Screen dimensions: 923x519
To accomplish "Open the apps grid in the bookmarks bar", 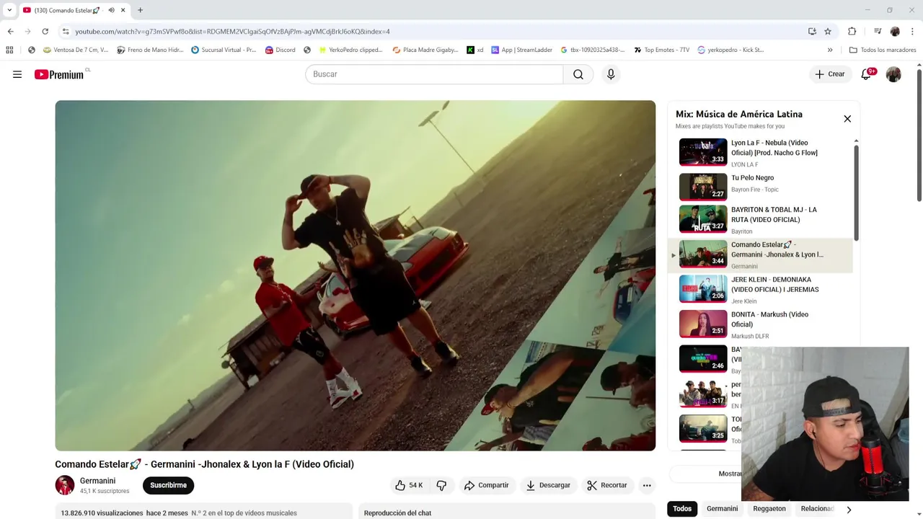I will (x=9, y=50).
